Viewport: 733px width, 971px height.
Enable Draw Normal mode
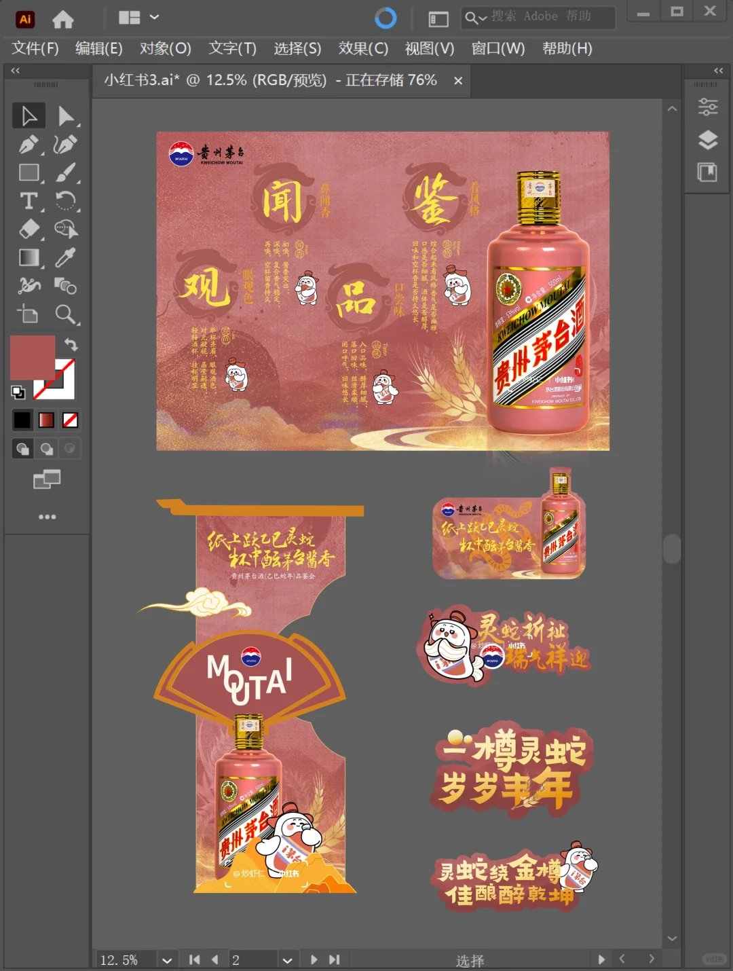pyautogui.click(x=22, y=449)
